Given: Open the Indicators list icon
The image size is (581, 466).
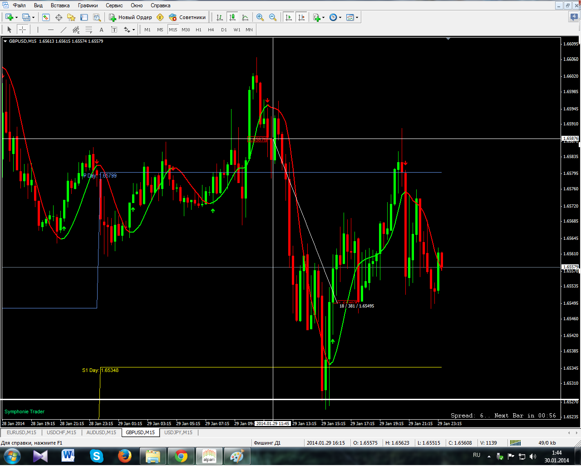Looking at the screenshot, I should (317, 17).
